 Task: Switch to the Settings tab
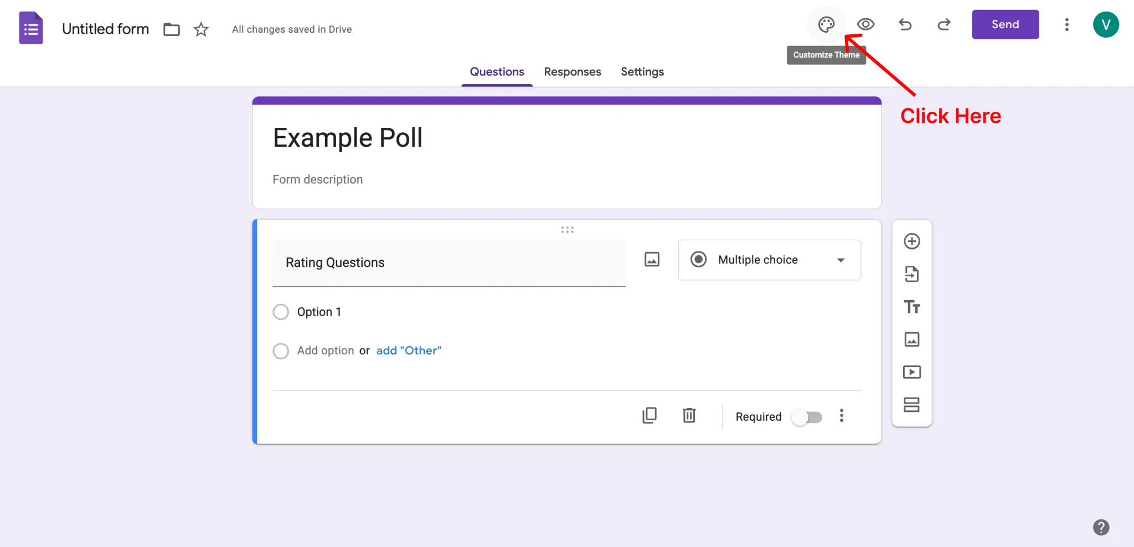tap(642, 72)
